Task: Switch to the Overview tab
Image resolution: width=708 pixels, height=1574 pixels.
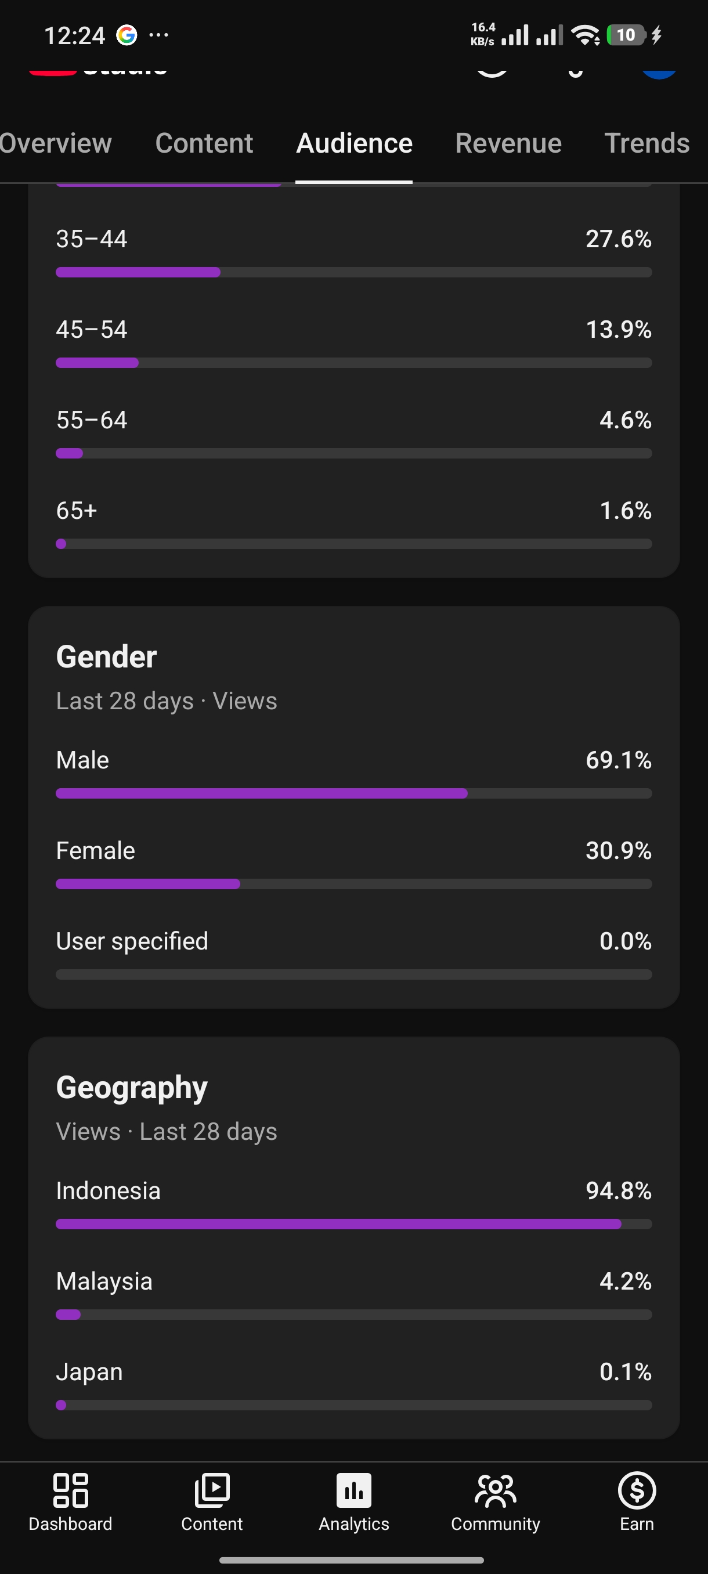Action: [x=56, y=143]
